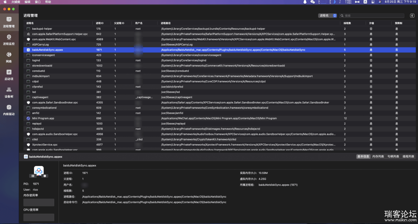Open 进程监控 in the sidebar
Viewport: 418px width, 224px height.
point(9,40)
